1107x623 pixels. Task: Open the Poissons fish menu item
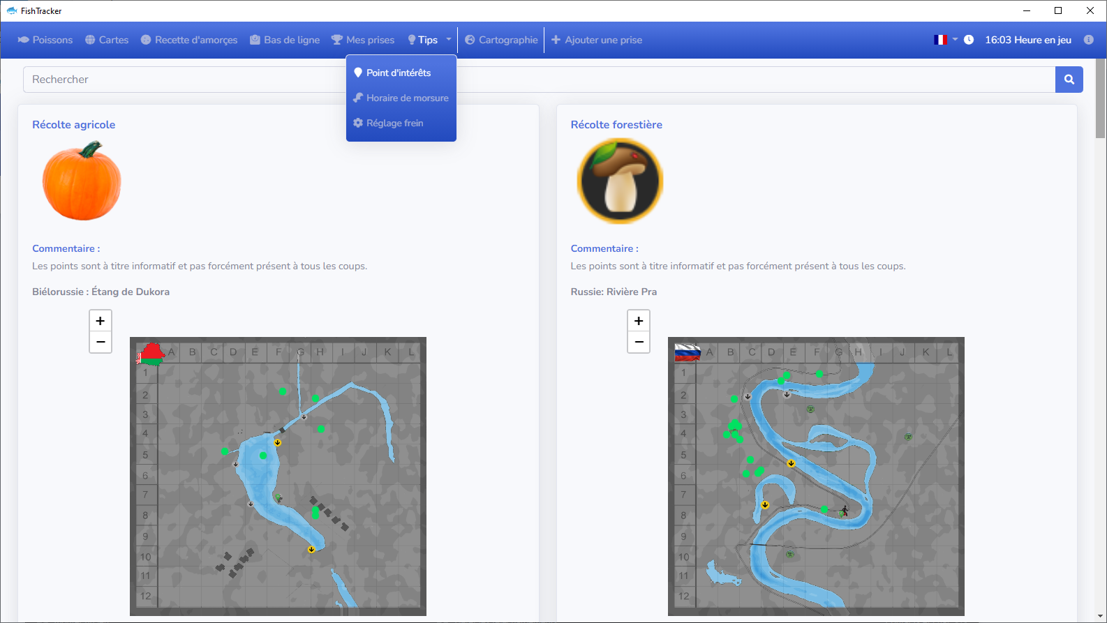coord(45,40)
